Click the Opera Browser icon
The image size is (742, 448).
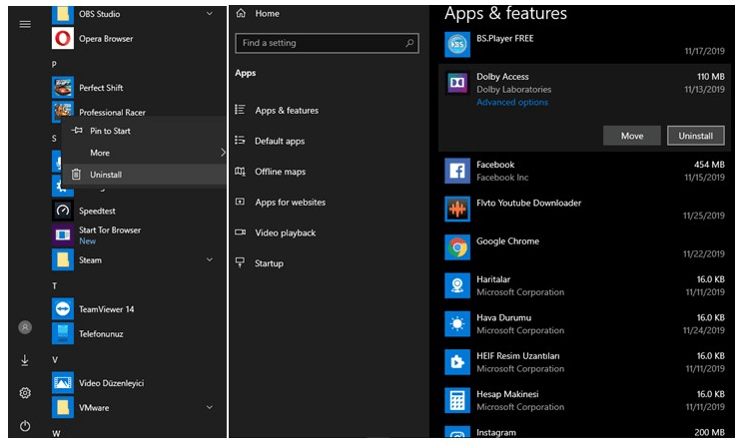point(63,39)
